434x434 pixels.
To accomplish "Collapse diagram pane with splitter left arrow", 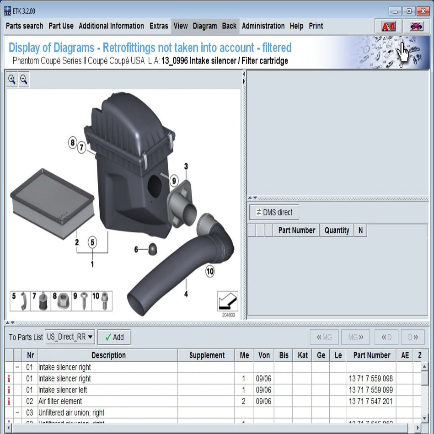I will [x=244, y=74].
